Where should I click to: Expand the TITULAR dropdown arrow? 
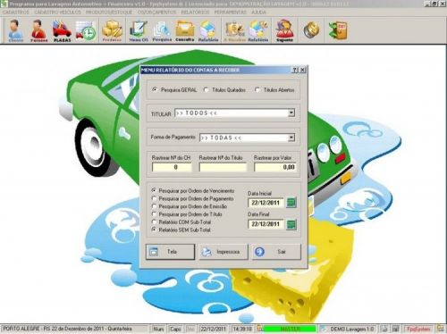coord(291,113)
